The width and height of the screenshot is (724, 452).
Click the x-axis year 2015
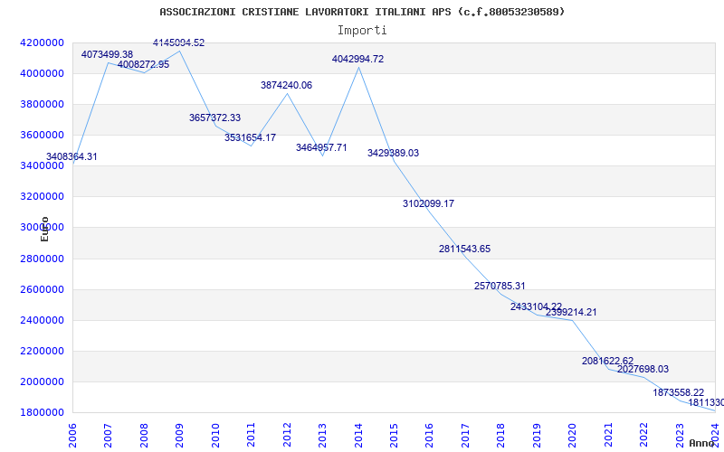(x=394, y=436)
